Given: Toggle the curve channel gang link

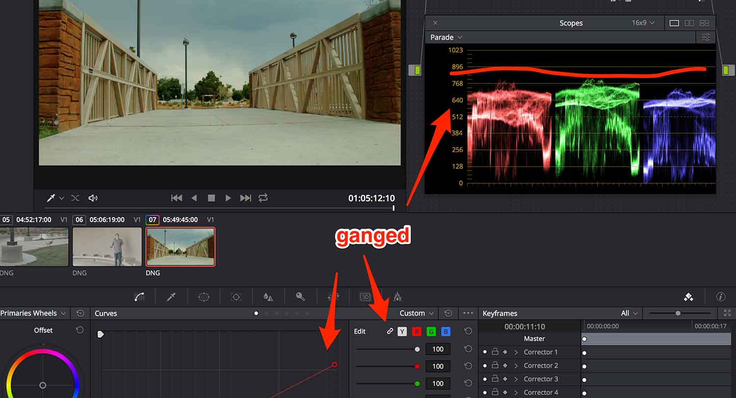Looking at the screenshot, I should (x=390, y=331).
